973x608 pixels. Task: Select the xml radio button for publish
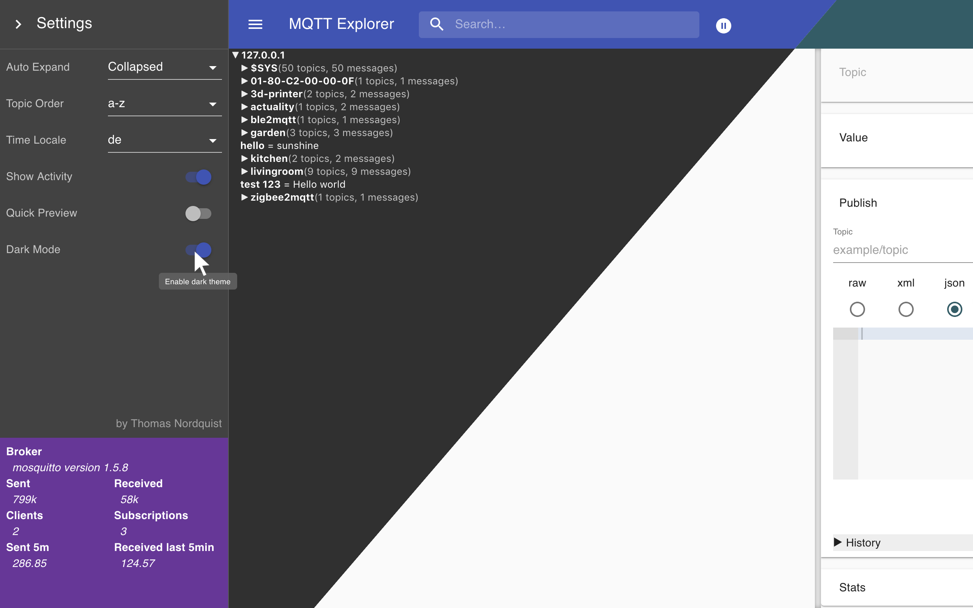point(906,308)
